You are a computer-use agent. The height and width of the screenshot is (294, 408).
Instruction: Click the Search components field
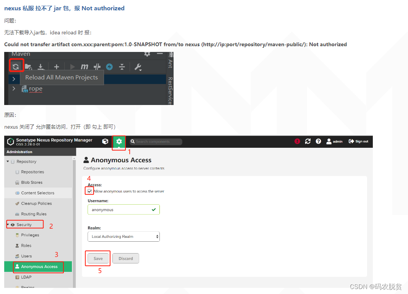point(156,142)
